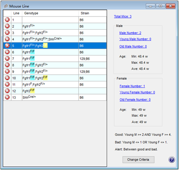Open the Total Mice: 3 link
The width and height of the screenshot is (179, 170).
[x=123, y=16]
